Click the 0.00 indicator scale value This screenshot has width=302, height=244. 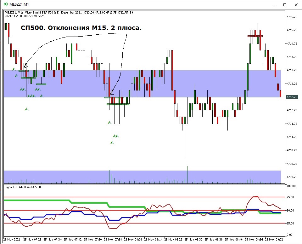[290, 235]
